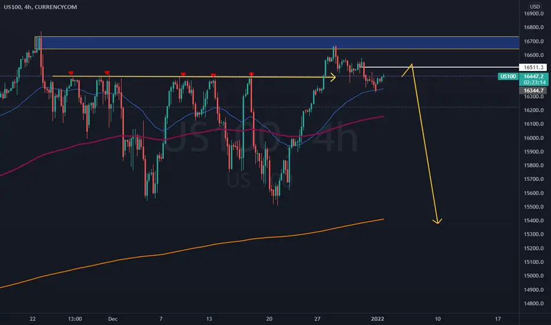551x325 pixels.
Task: Select the 16447.2 current price label
Action: pyautogui.click(x=533, y=76)
